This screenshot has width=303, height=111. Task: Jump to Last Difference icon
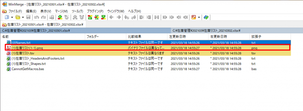pos(103,17)
